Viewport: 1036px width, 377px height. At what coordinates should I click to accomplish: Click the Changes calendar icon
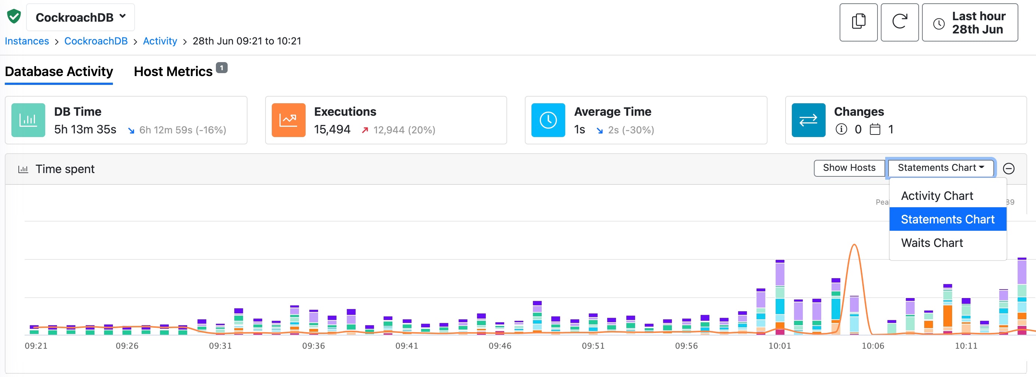pos(875,129)
